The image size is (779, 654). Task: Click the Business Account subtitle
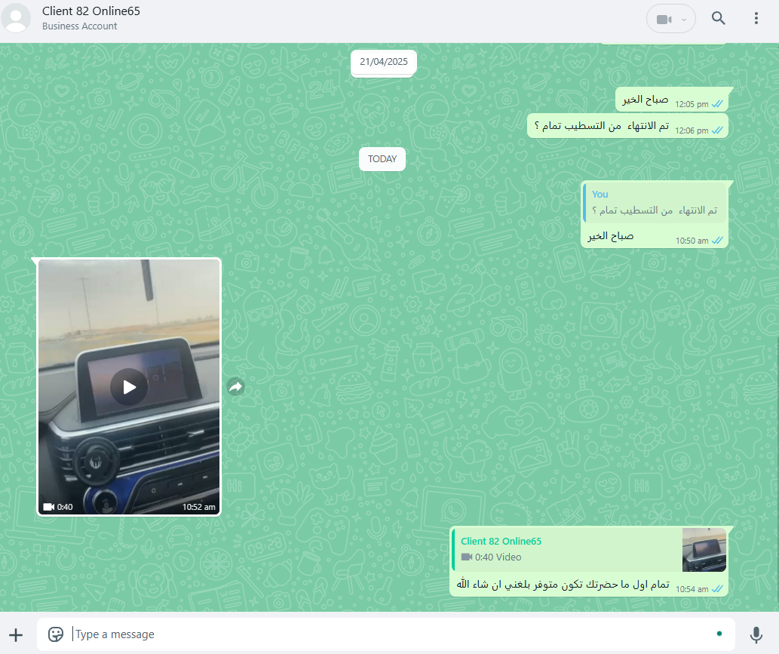[79, 26]
